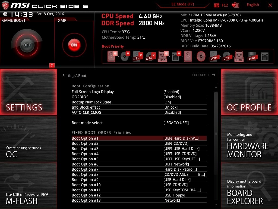278x209 pixels.
Task: Close the BIOS with the X button
Action: tap(270, 5)
